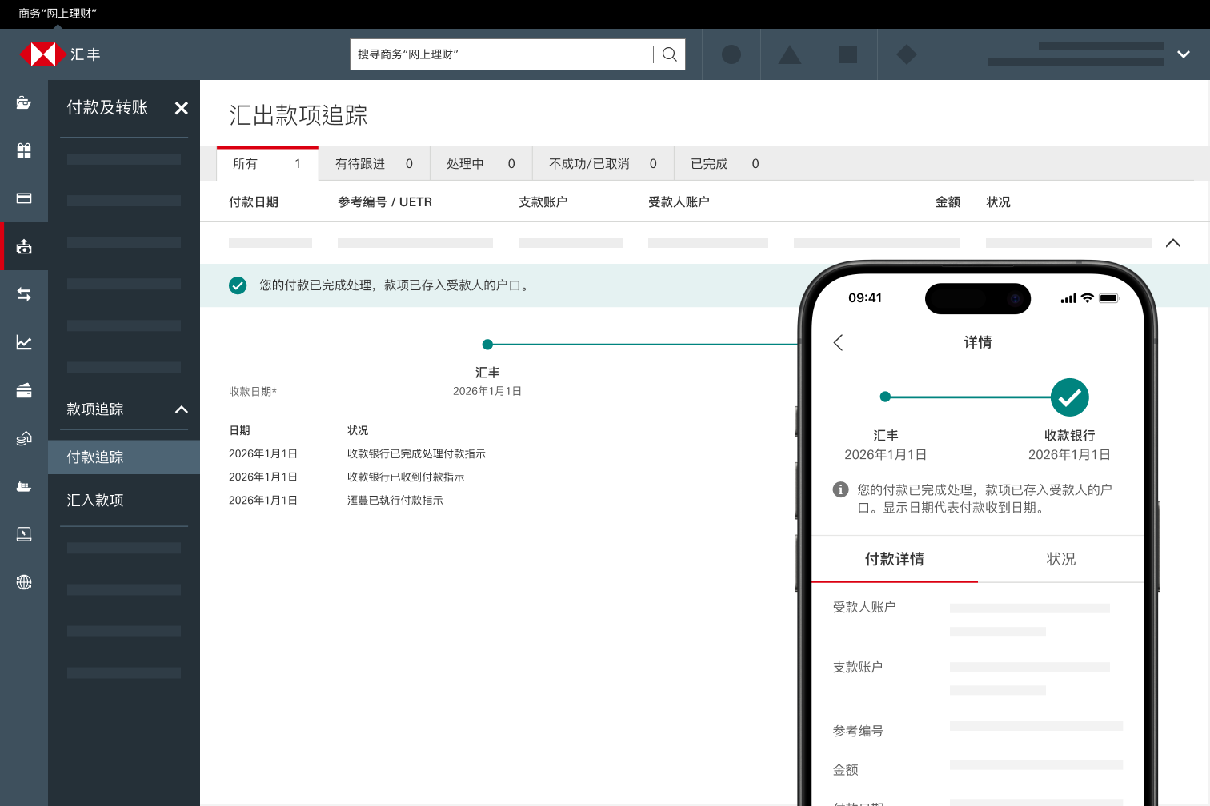Open the gift box sidebar icon

click(x=24, y=150)
